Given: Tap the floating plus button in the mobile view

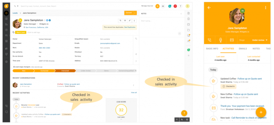Looking at the screenshot, I should 261,112.
